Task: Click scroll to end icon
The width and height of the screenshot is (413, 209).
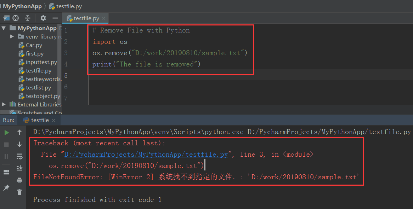Action: pyautogui.click(x=19, y=168)
